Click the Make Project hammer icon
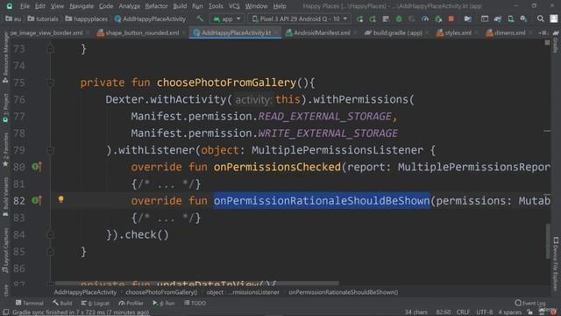 pyautogui.click(x=200, y=18)
